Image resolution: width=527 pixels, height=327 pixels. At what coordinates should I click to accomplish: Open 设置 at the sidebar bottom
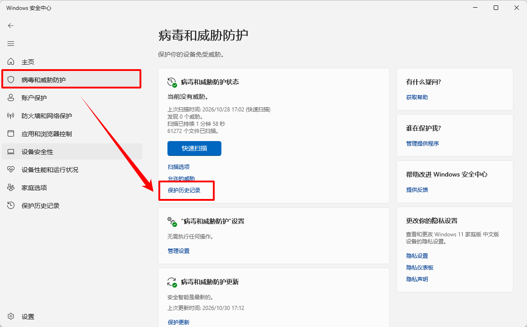(72, 317)
